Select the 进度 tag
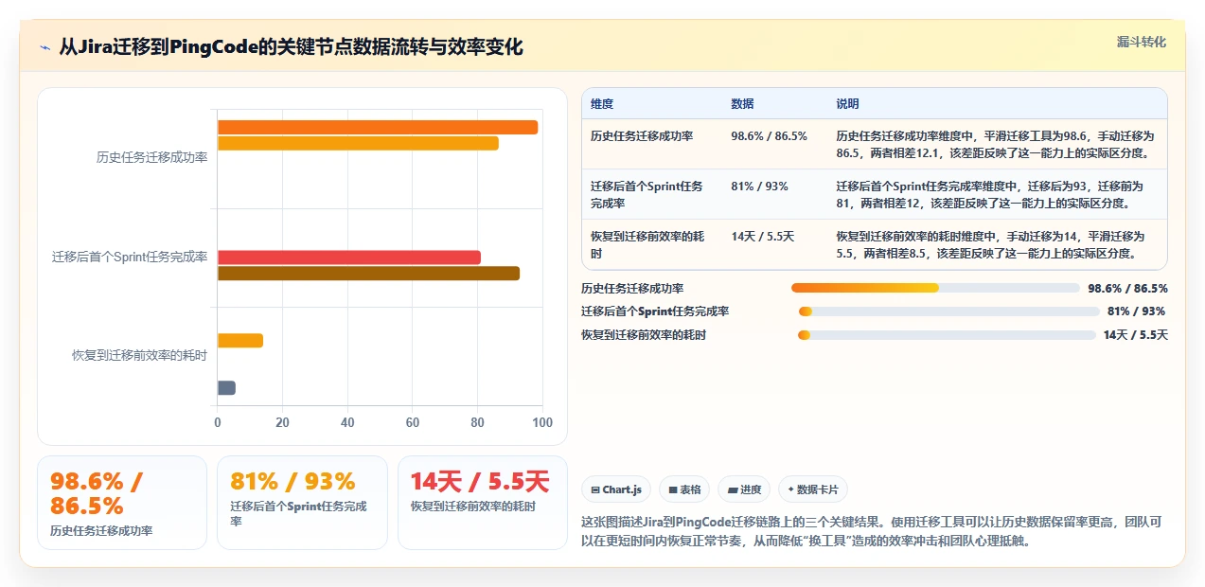Screen dimensions: 1205x587 744,489
